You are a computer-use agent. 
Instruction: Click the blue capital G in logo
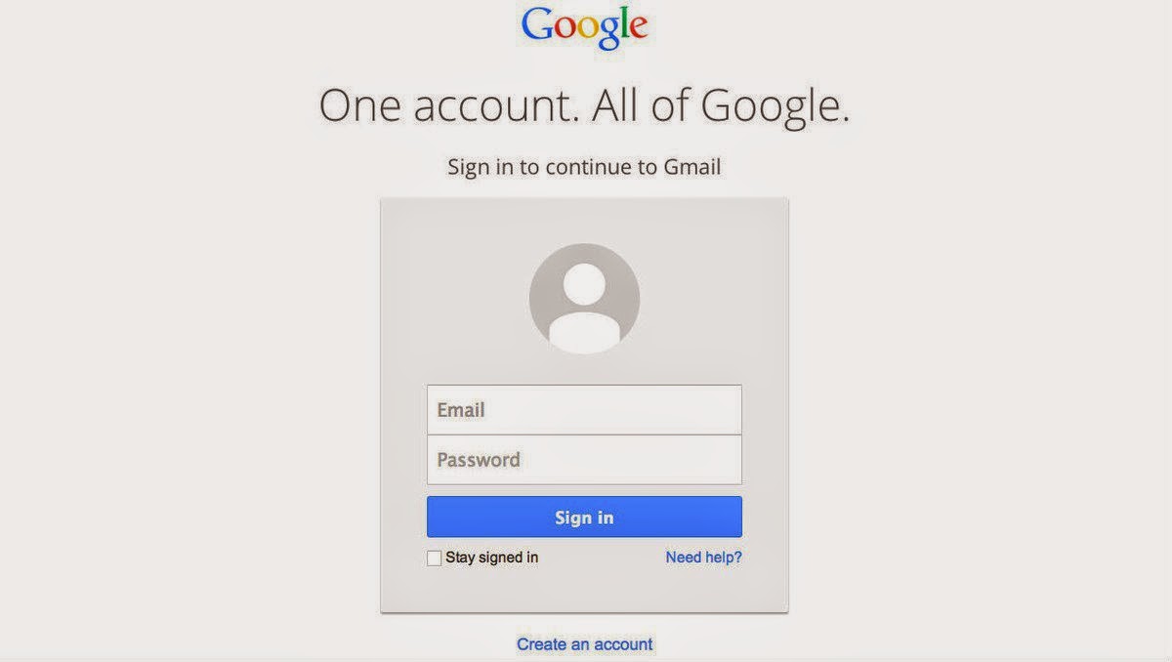pyautogui.click(x=536, y=23)
